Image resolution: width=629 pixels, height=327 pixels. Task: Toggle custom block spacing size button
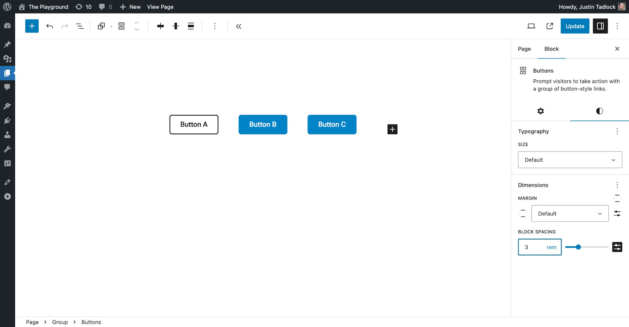point(617,247)
